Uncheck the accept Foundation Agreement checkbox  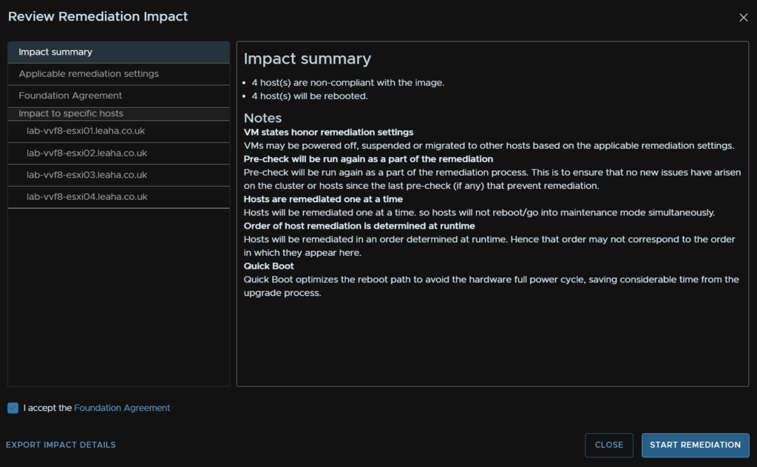click(x=13, y=408)
